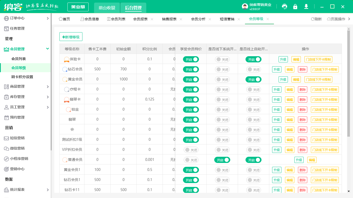Click the crown icon beside 会员管理
This screenshot has width=353, height=198.
click(6, 49)
